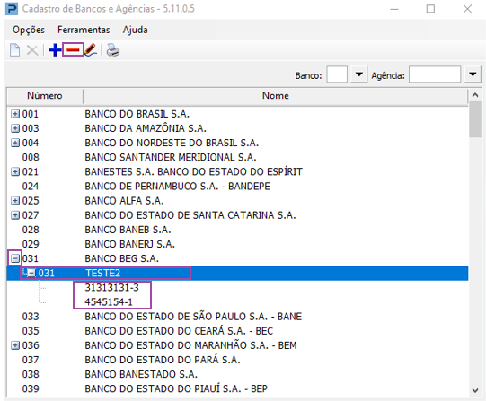Open the Ferramentas menu
This screenshot has height=401, width=486.
[x=84, y=30]
